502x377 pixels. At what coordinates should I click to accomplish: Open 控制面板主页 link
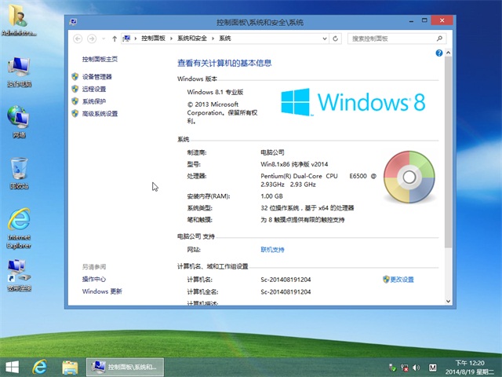tap(100, 60)
